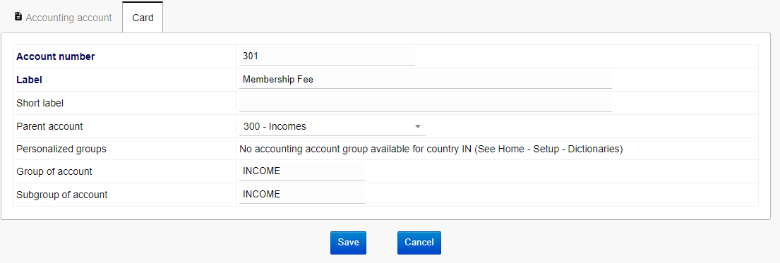Click the Accounting account title text
Viewport: 780px width, 263px height.
tap(68, 18)
